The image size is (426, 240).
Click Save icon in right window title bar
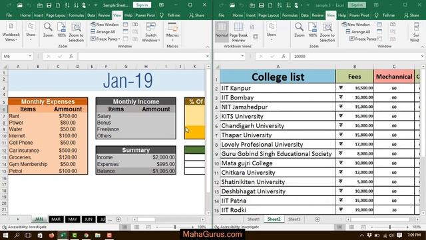coord(261,5)
